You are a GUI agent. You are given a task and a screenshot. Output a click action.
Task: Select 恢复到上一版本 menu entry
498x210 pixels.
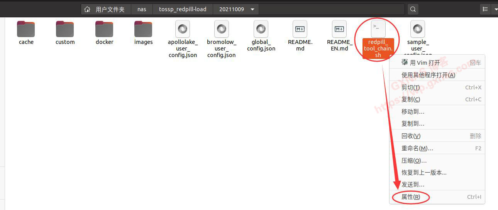tap(437, 173)
